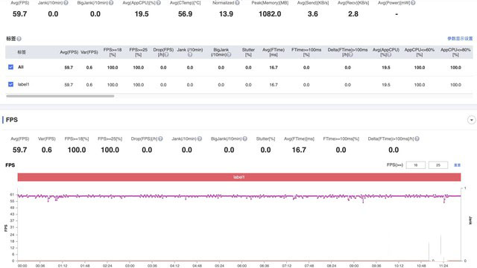Click FPS threshold input showing 18

point(416,165)
